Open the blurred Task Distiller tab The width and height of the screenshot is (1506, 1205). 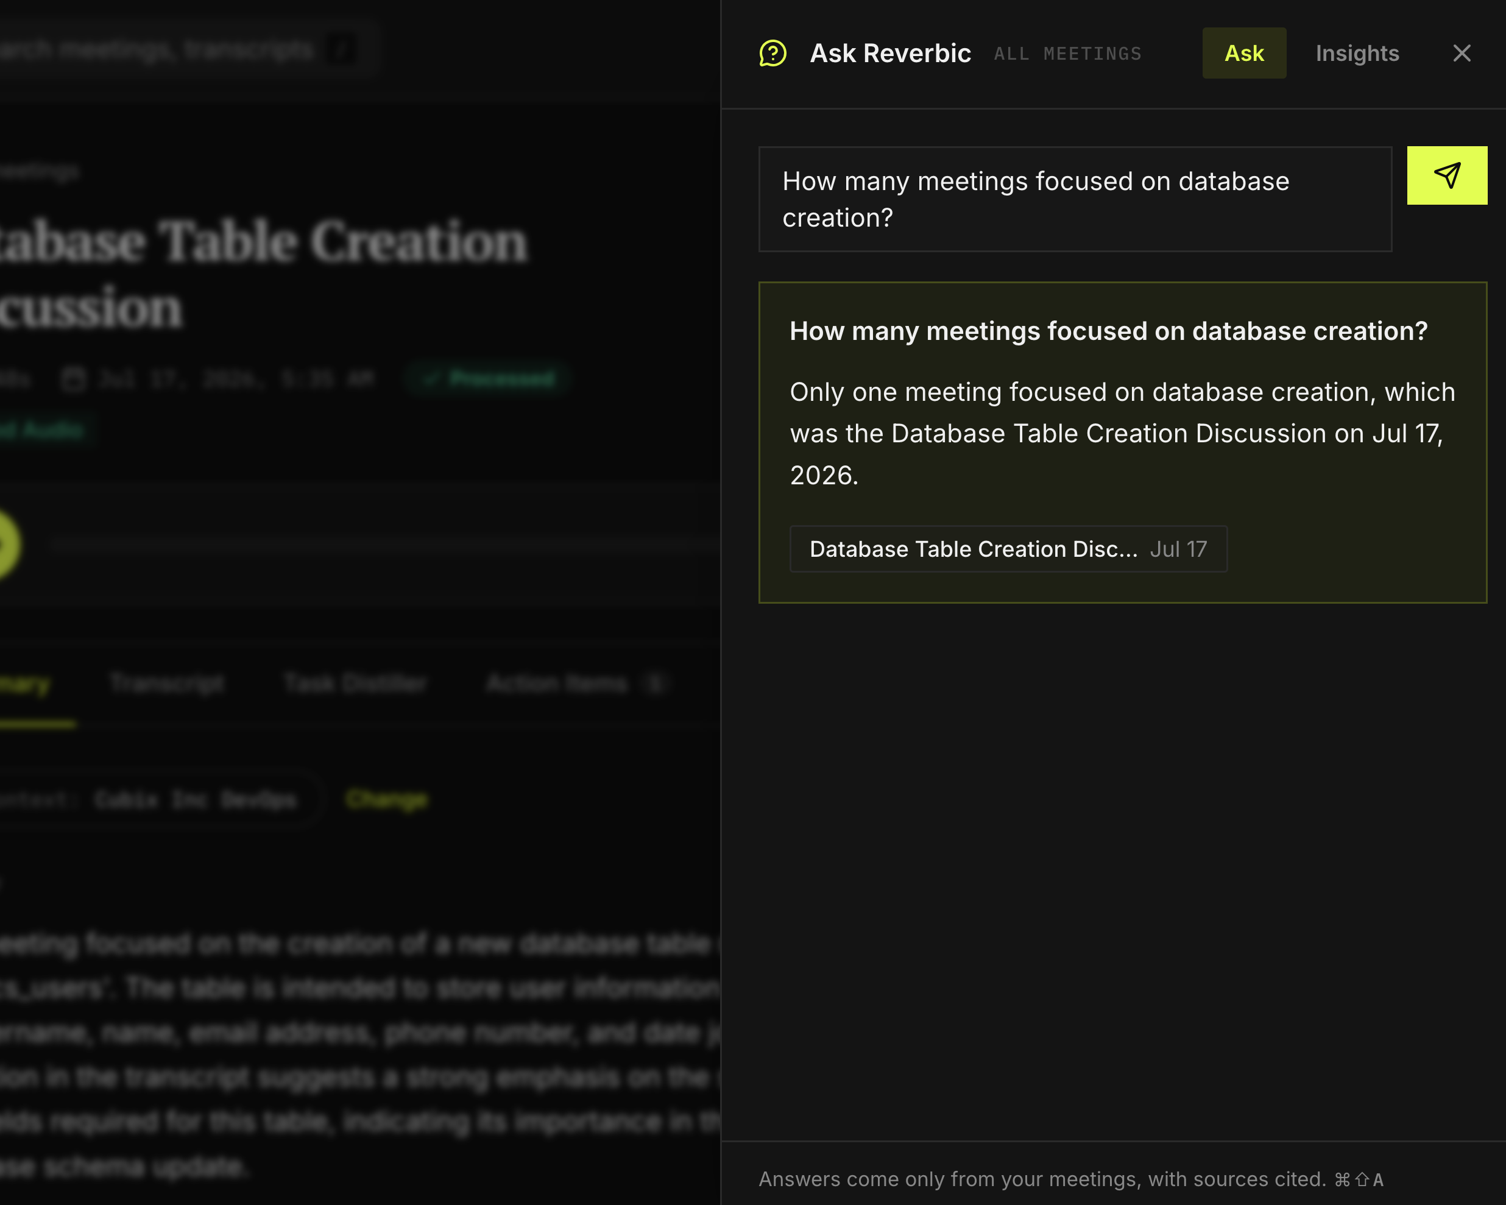pyautogui.click(x=355, y=683)
